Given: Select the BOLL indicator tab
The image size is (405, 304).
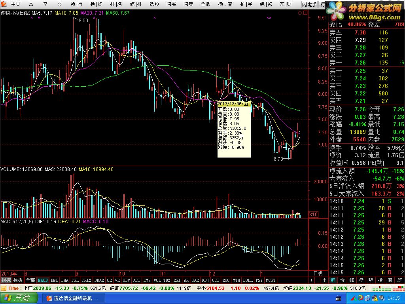Looking at the screenshot, I should click(248, 280).
